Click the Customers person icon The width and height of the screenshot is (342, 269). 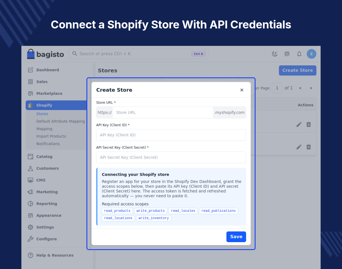[x=30, y=168]
